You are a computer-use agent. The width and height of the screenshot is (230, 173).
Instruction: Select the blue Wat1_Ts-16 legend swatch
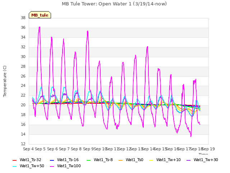(52, 160)
